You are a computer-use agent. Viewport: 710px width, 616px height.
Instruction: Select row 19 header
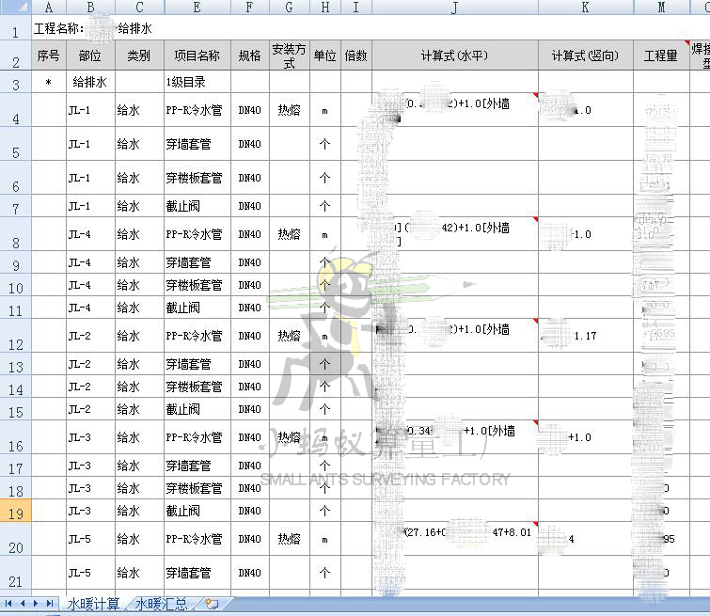pos(16,512)
